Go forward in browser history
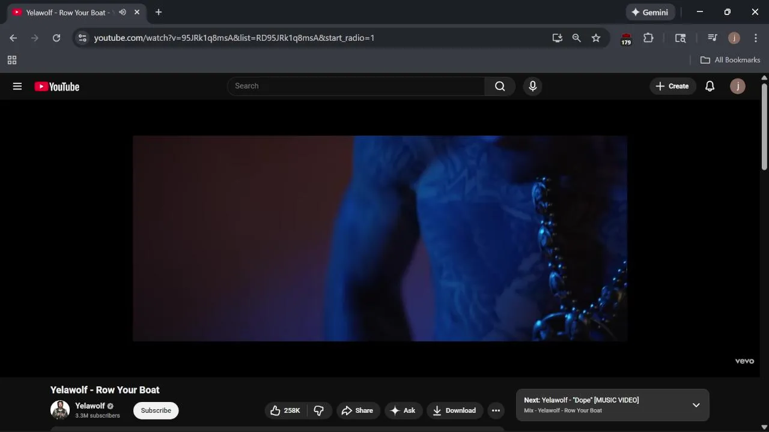Screen dimensions: 769x432 point(35,38)
